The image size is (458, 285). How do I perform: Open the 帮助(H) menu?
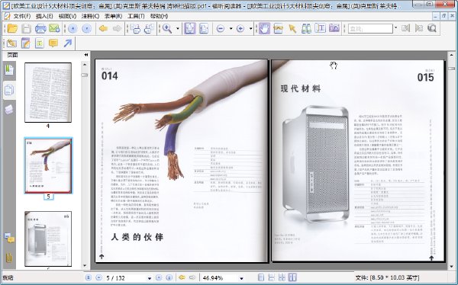pos(159,16)
